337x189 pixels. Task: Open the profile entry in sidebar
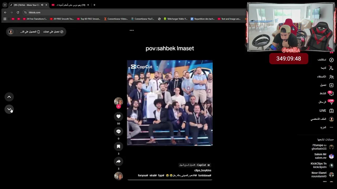[322, 119]
